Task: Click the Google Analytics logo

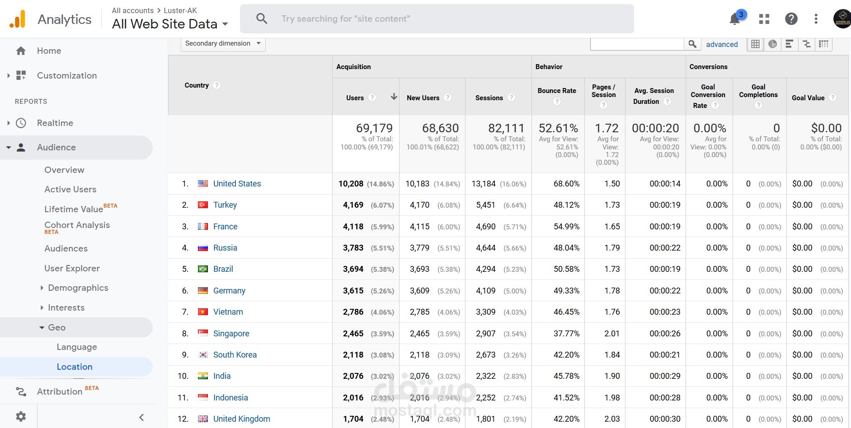Action: 18,19
